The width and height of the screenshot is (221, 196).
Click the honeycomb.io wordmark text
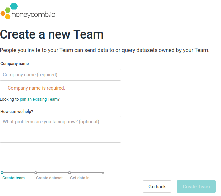33,15
